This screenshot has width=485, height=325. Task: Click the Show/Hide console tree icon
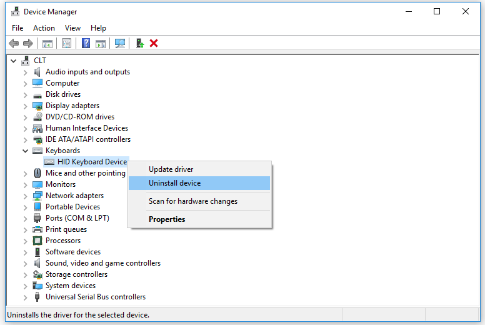[x=47, y=44]
